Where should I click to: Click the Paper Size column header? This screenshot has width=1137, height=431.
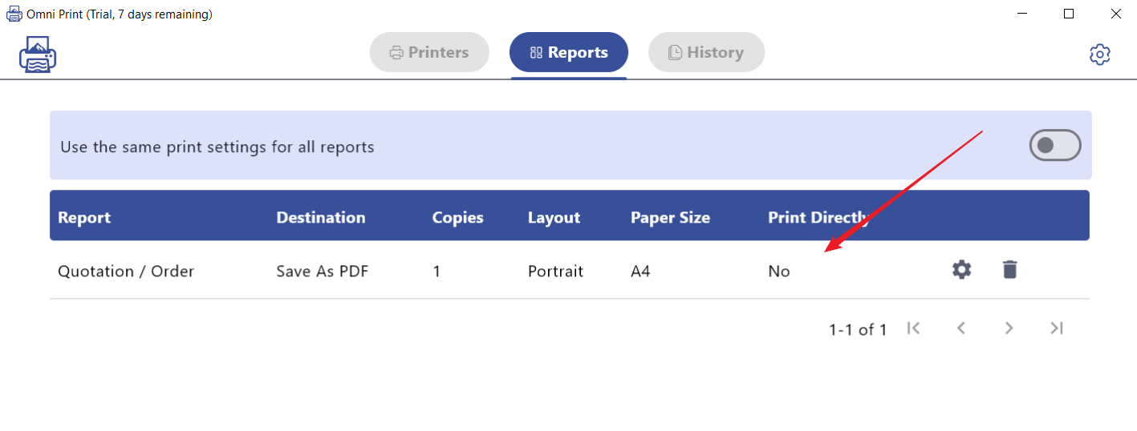pyautogui.click(x=670, y=218)
